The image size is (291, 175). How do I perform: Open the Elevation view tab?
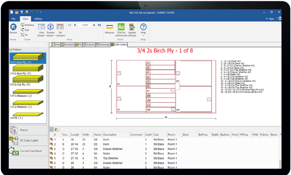(x=68, y=45)
